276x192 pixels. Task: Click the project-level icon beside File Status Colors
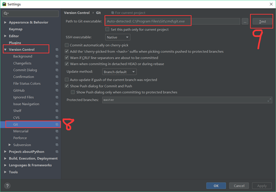57,83
